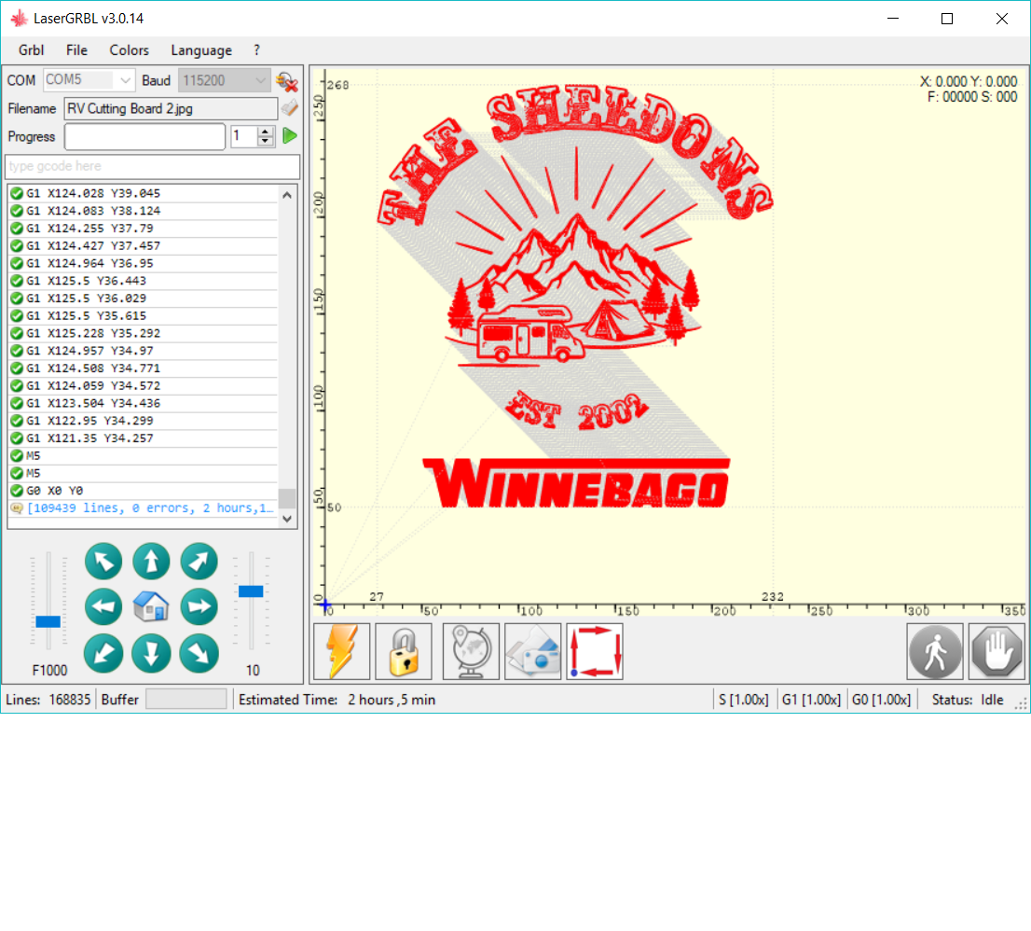Image resolution: width=1031 pixels, height=931 pixels.
Task: Decrease the pass count with the down stepper
Action: point(265,142)
